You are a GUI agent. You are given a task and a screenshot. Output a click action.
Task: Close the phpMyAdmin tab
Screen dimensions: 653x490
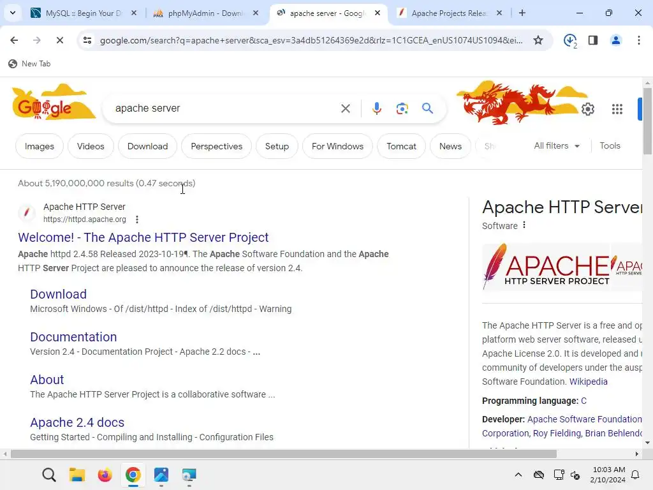tap(256, 13)
